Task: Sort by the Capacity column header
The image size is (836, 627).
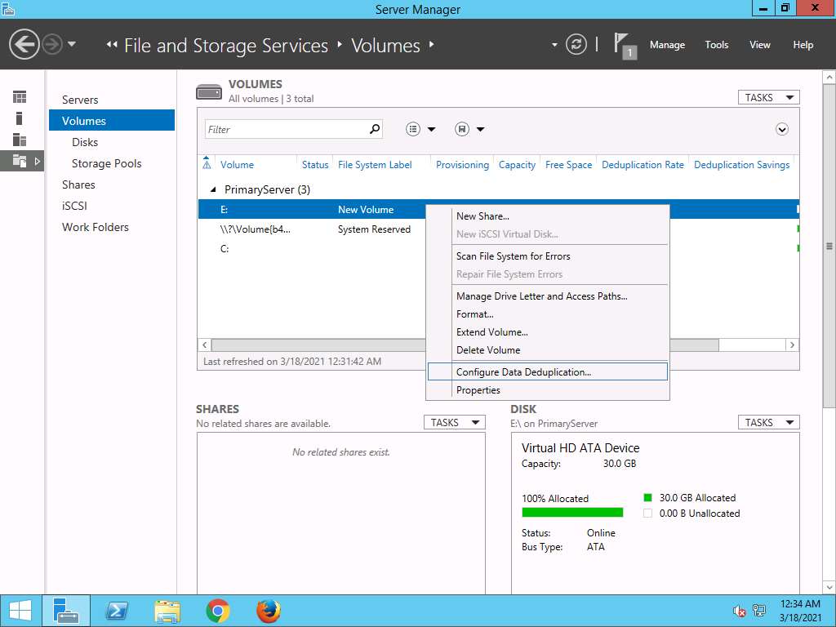Action: [517, 165]
